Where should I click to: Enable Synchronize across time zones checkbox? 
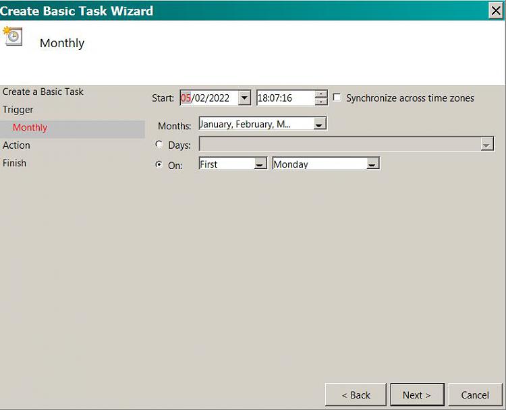337,97
